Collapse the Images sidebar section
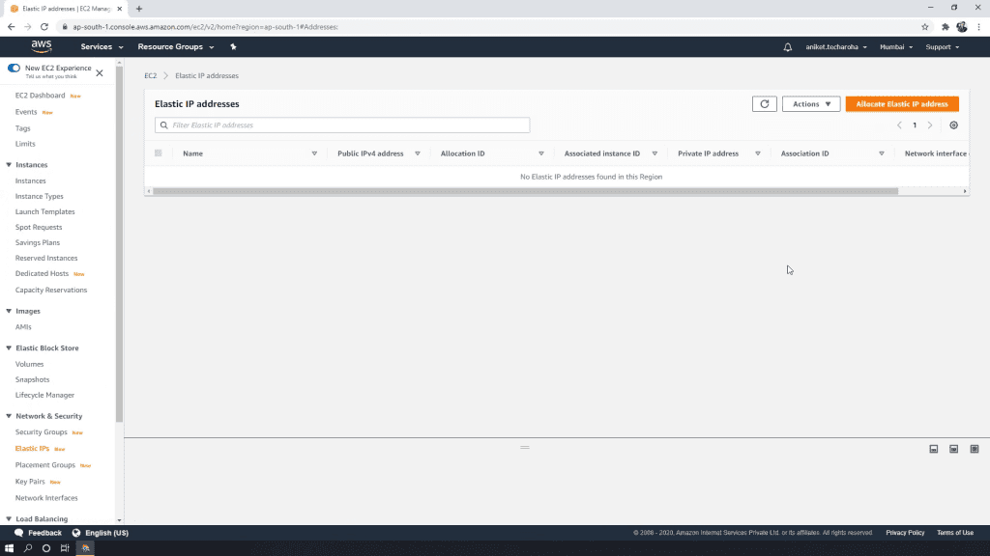The image size is (990, 556). [9, 311]
